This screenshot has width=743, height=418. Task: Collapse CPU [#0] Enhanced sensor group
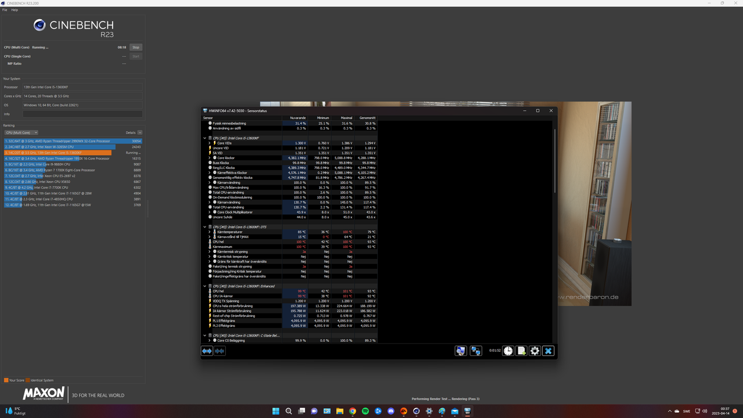point(205,286)
